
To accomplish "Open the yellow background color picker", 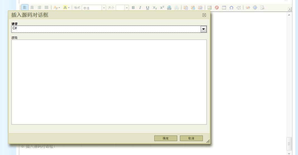I will coord(66,8).
